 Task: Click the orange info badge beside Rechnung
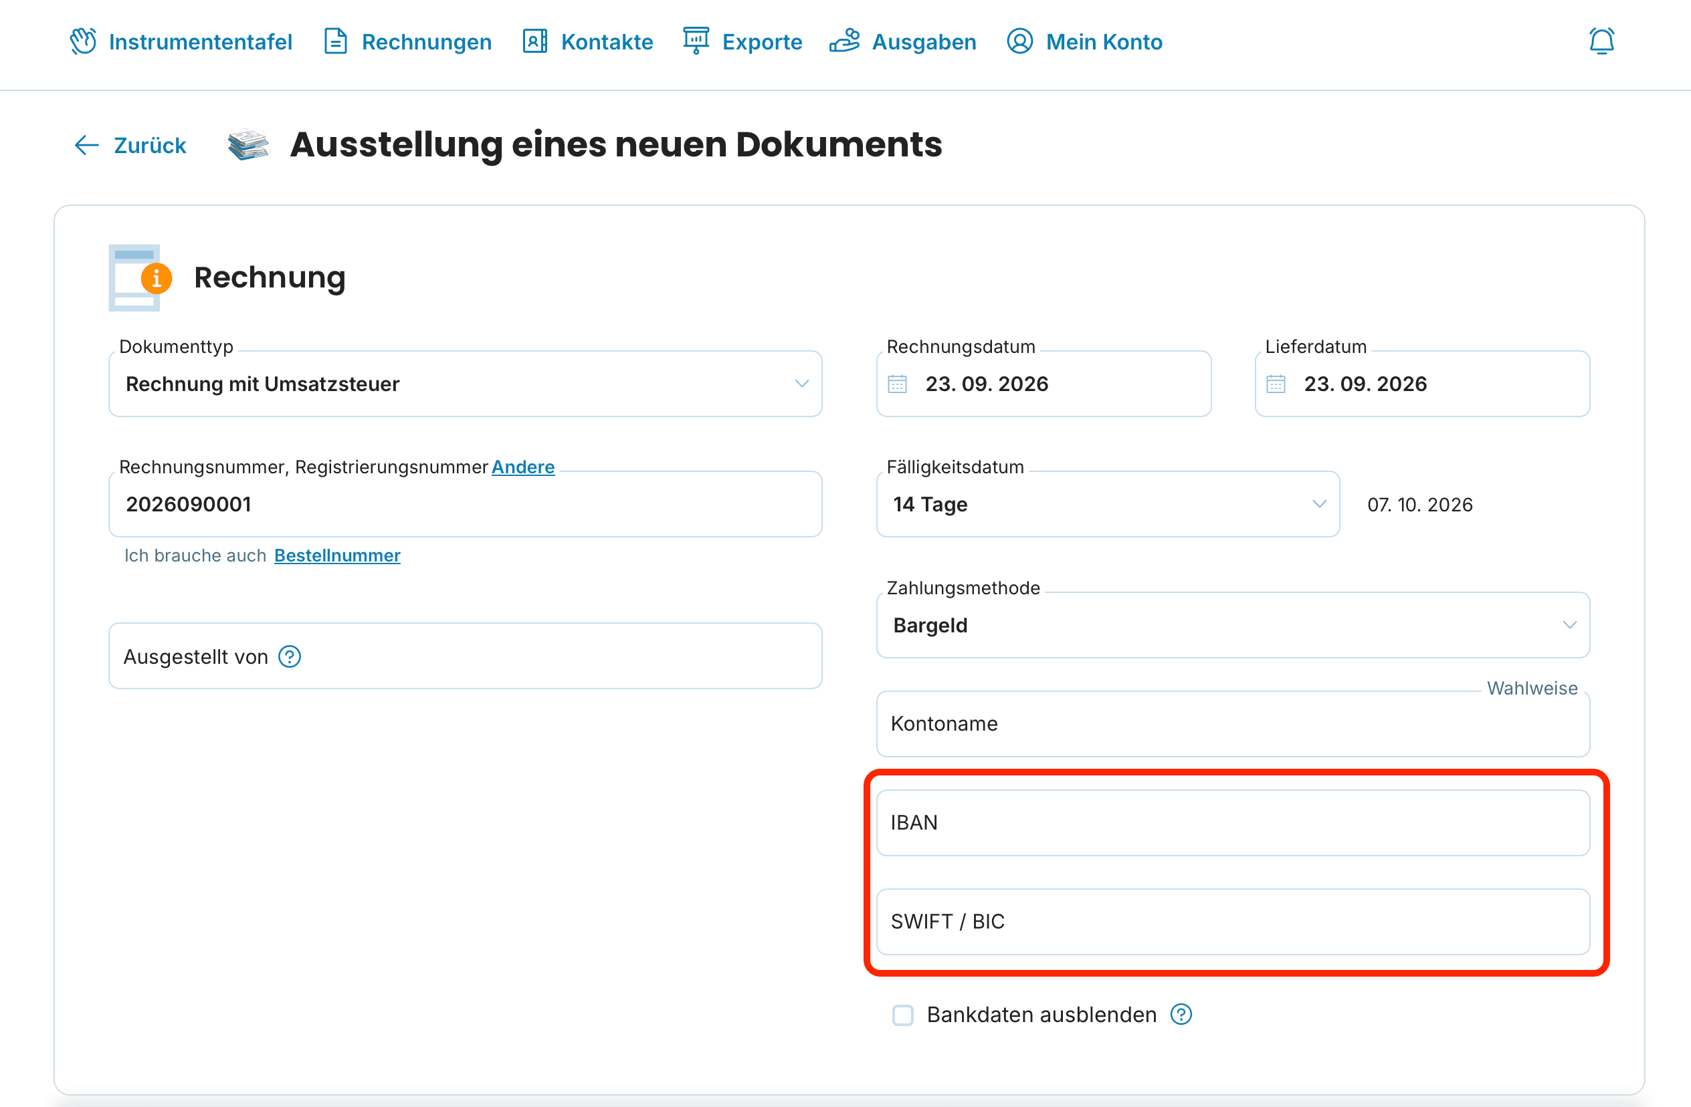click(157, 278)
